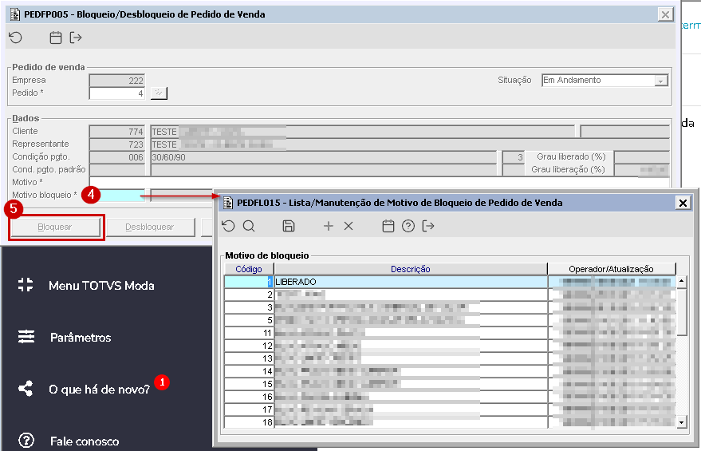Viewport: 701px width, 451px height.
Task: Click scroll up arrow in motivo list
Action: (681, 282)
